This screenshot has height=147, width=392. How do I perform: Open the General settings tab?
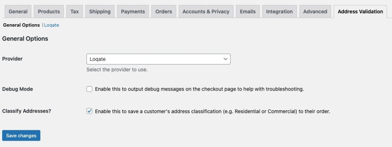click(x=18, y=12)
